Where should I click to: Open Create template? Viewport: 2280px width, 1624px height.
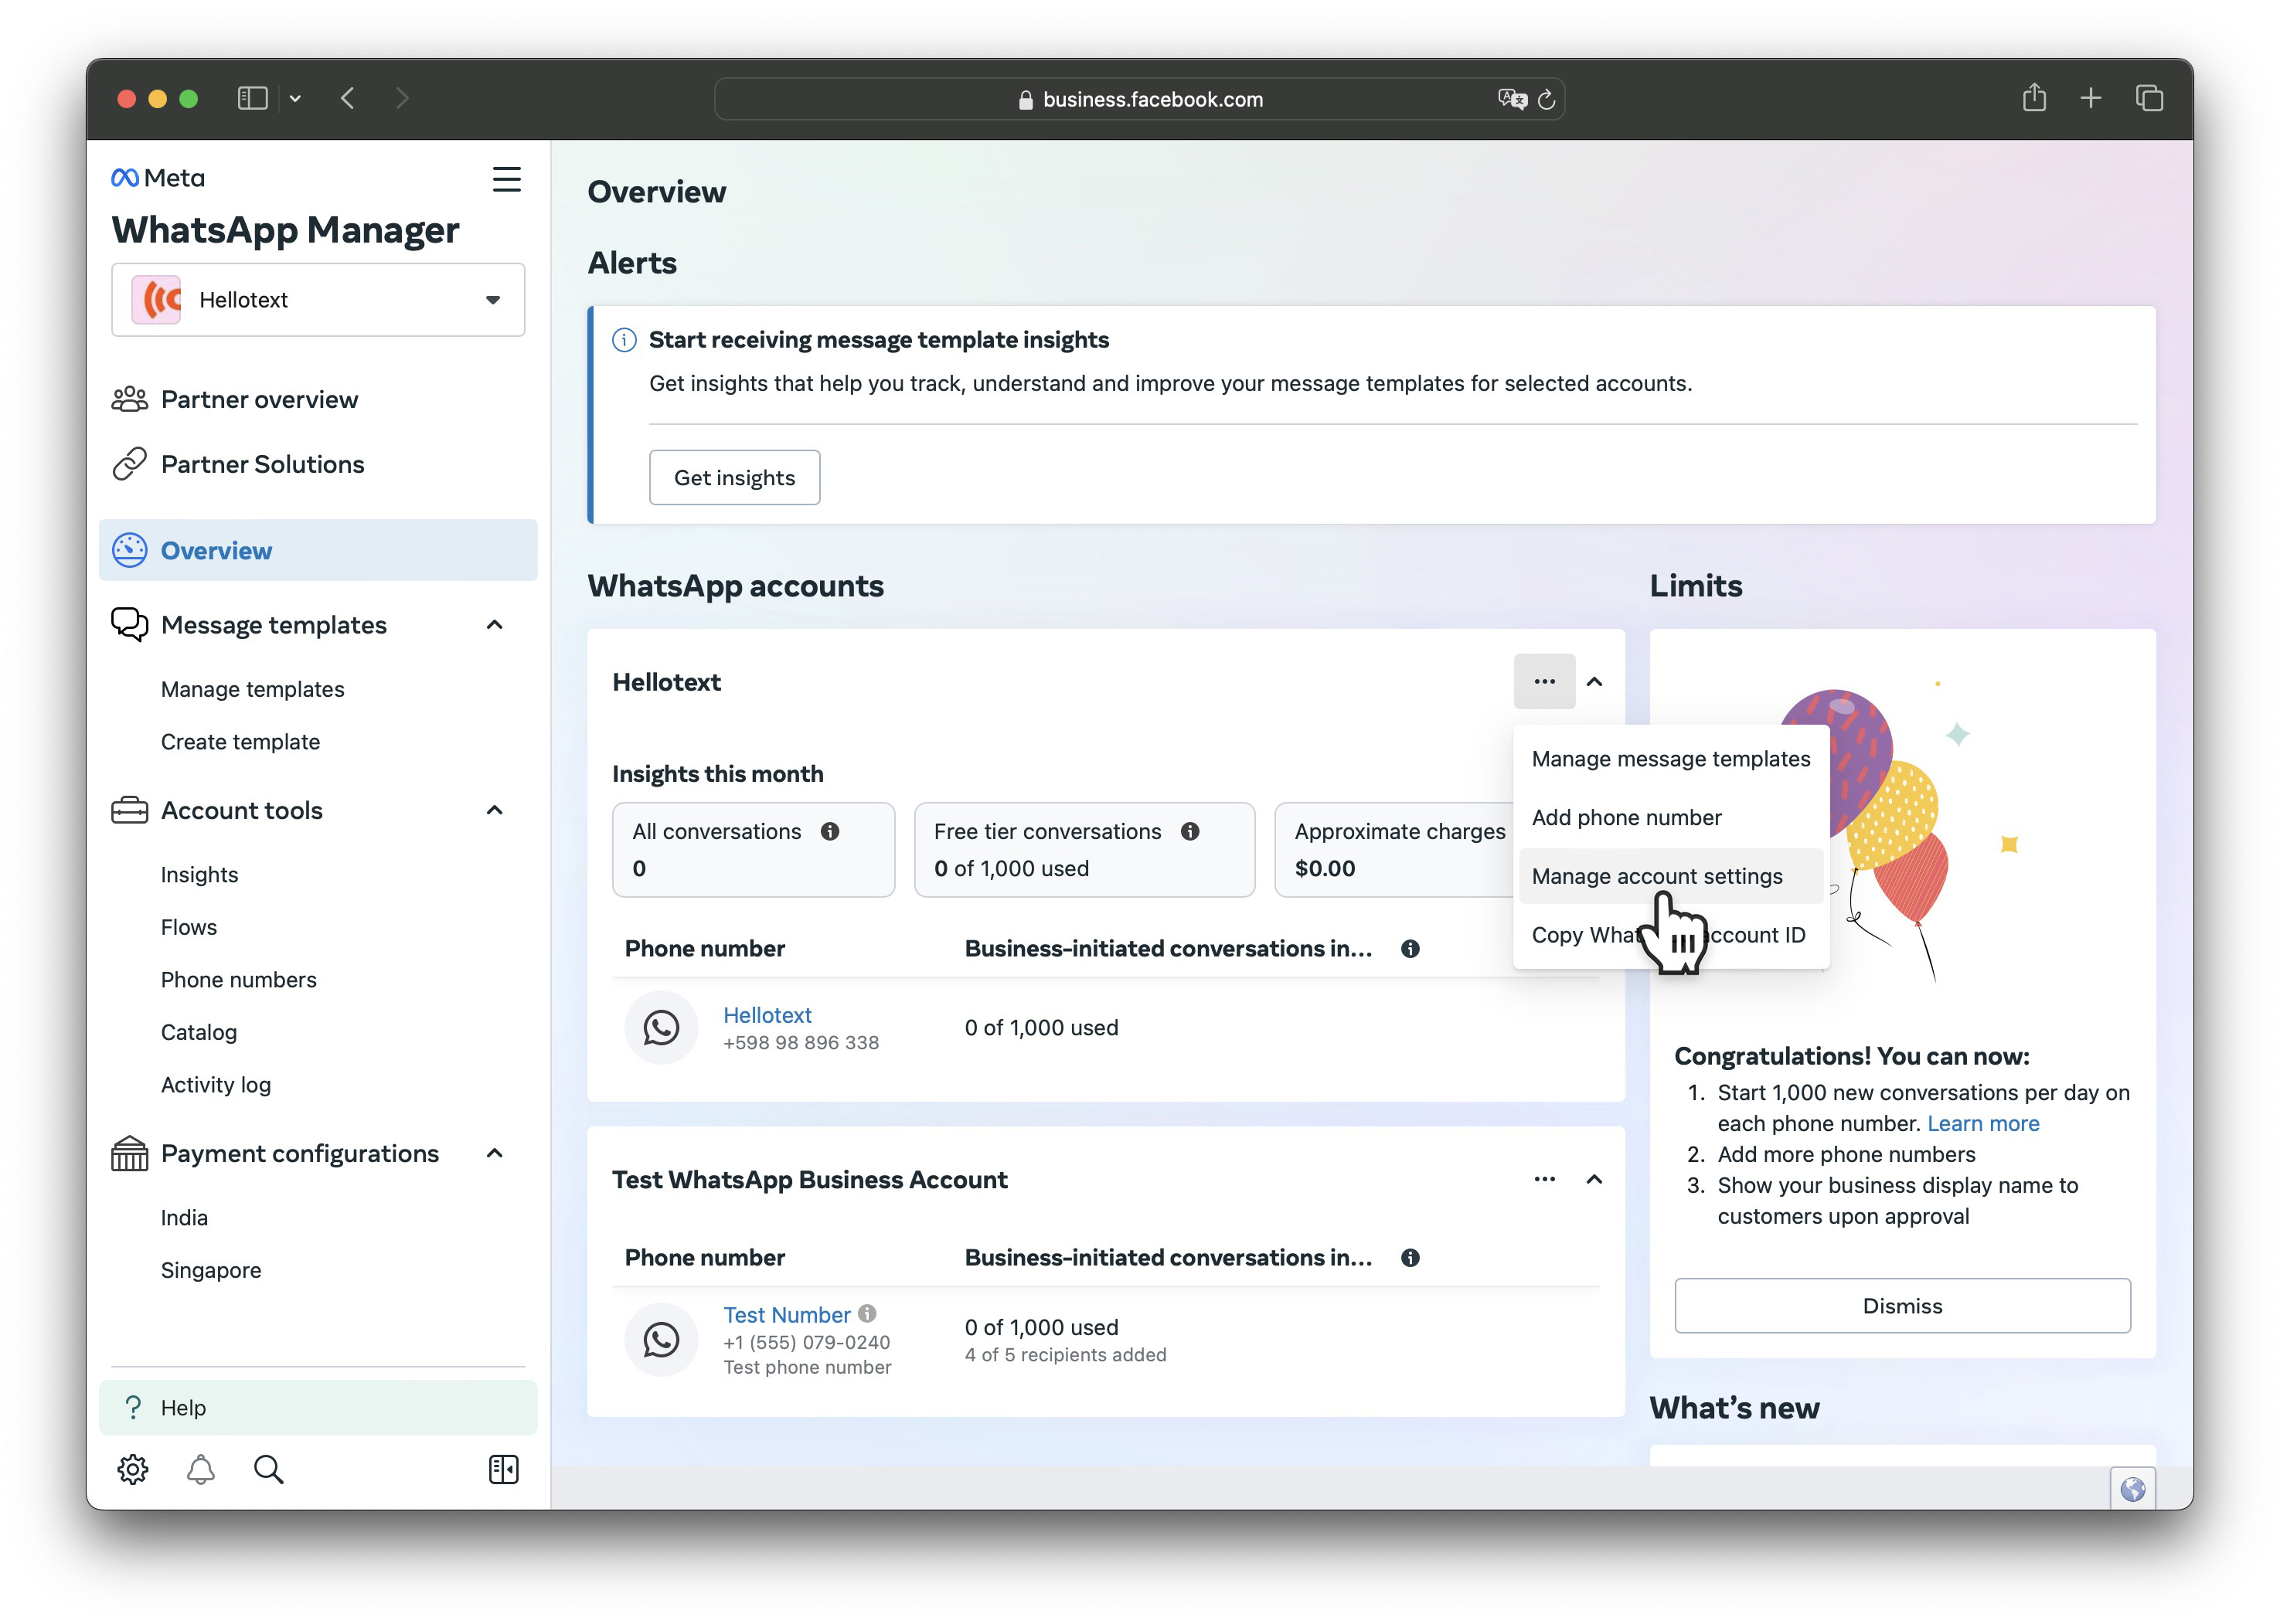240,742
